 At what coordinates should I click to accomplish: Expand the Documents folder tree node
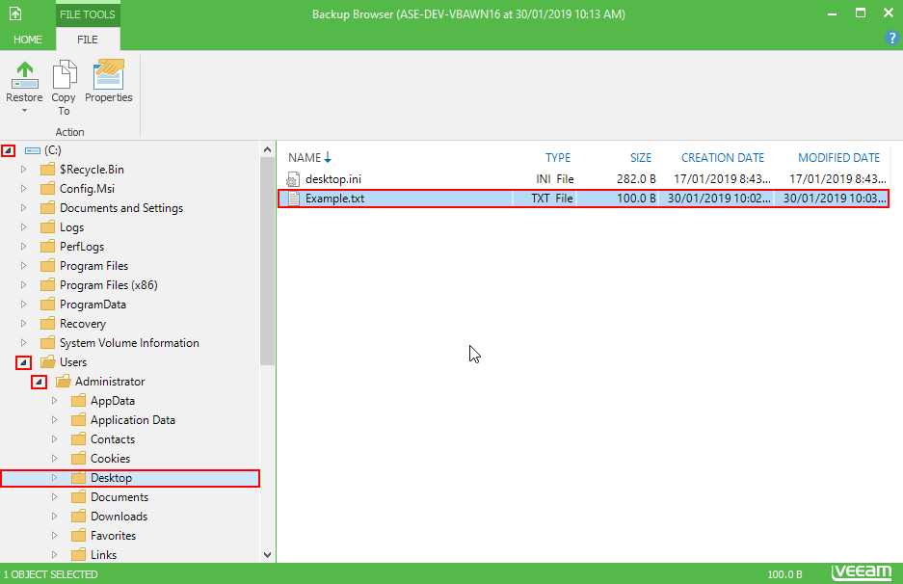[x=55, y=497]
